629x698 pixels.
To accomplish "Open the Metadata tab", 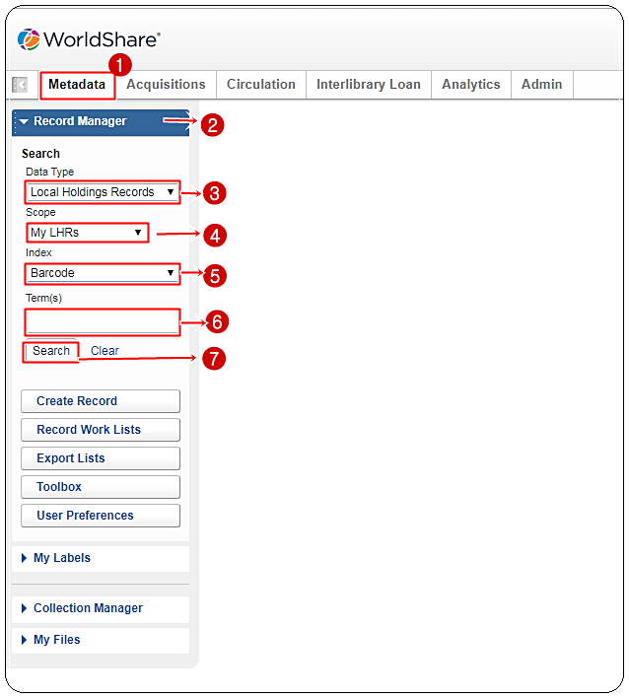I will click(77, 85).
